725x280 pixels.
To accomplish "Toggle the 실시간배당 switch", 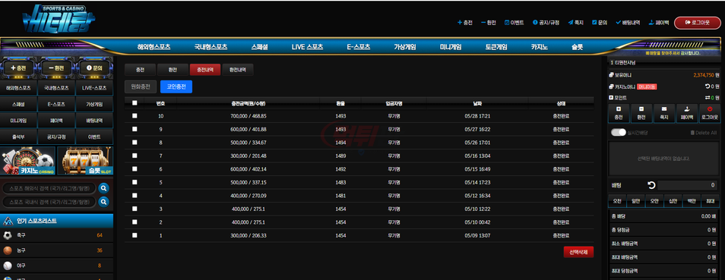I will pyautogui.click(x=618, y=133).
